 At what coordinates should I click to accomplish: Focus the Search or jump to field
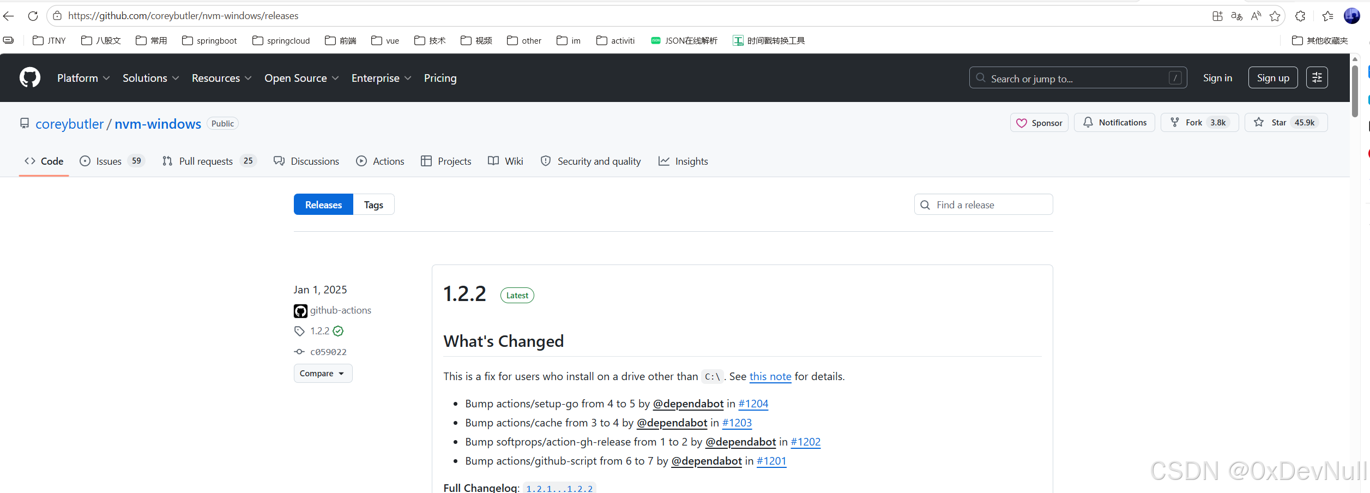(x=1078, y=77)
